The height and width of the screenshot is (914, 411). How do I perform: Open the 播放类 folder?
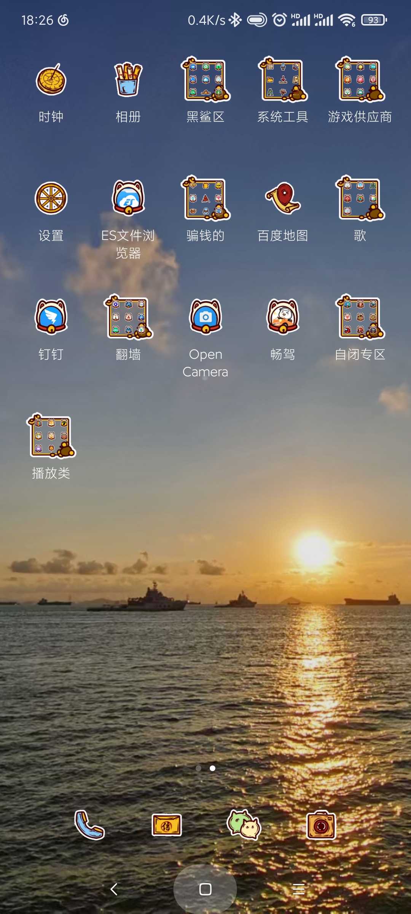51,436
